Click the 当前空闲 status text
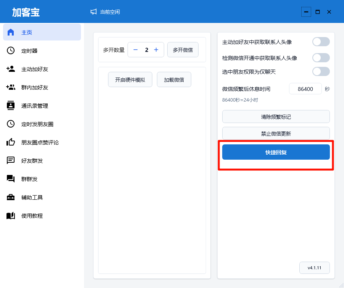 110,12
